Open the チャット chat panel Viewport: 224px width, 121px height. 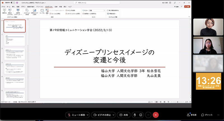point(207,115)
